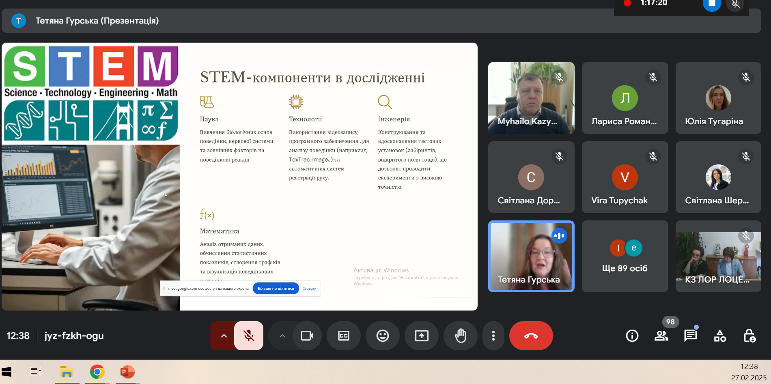
Task: Select Тетяна Гурська video tile
Action: coord(531,256)
